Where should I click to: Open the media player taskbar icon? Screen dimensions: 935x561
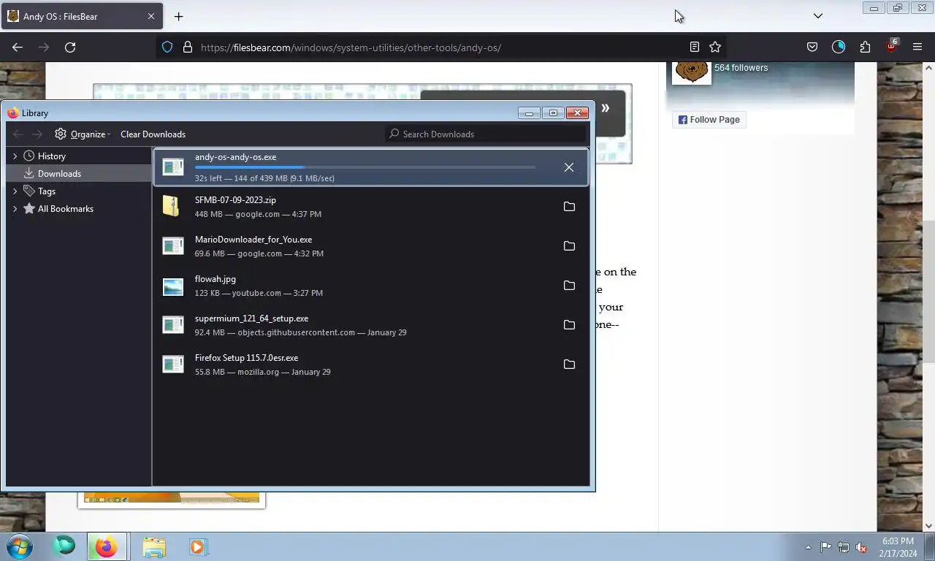[198, 546]
